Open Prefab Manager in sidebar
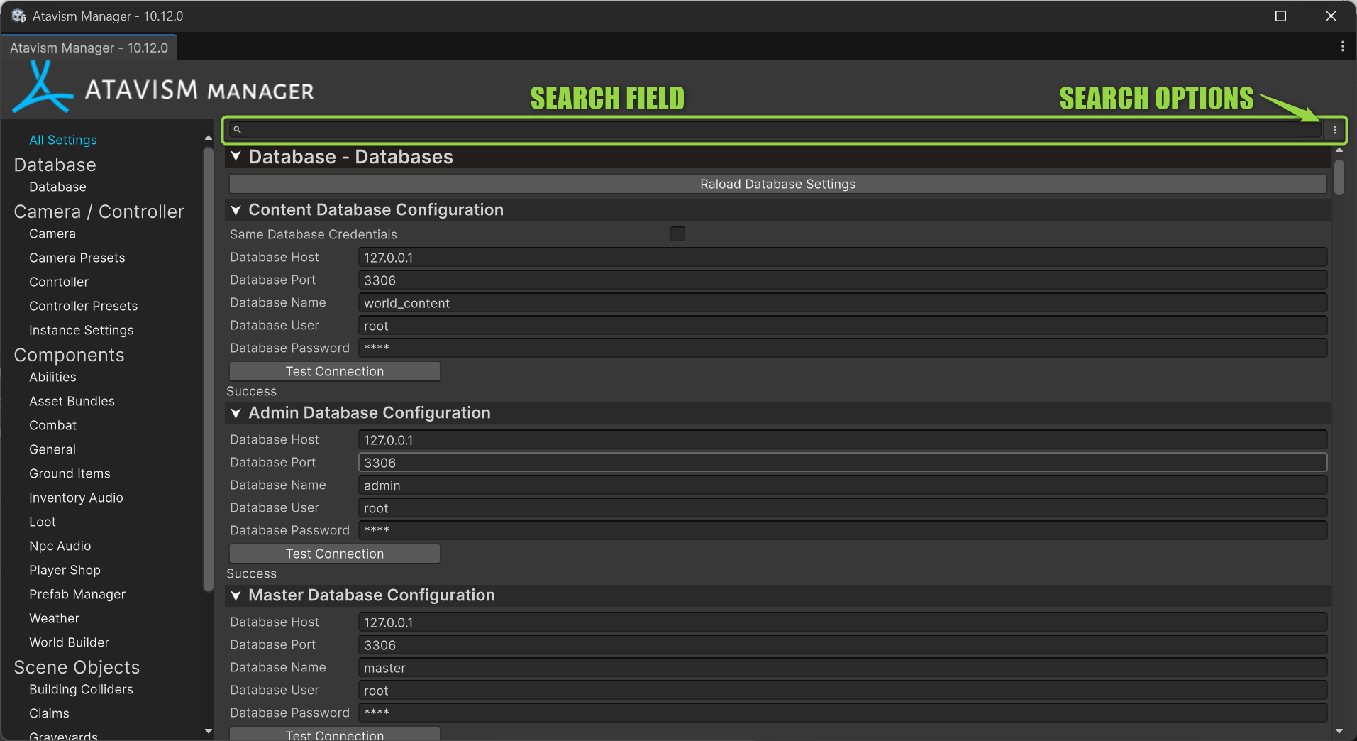This screenshot has width=1357, height=741. (x=77, y=594)
